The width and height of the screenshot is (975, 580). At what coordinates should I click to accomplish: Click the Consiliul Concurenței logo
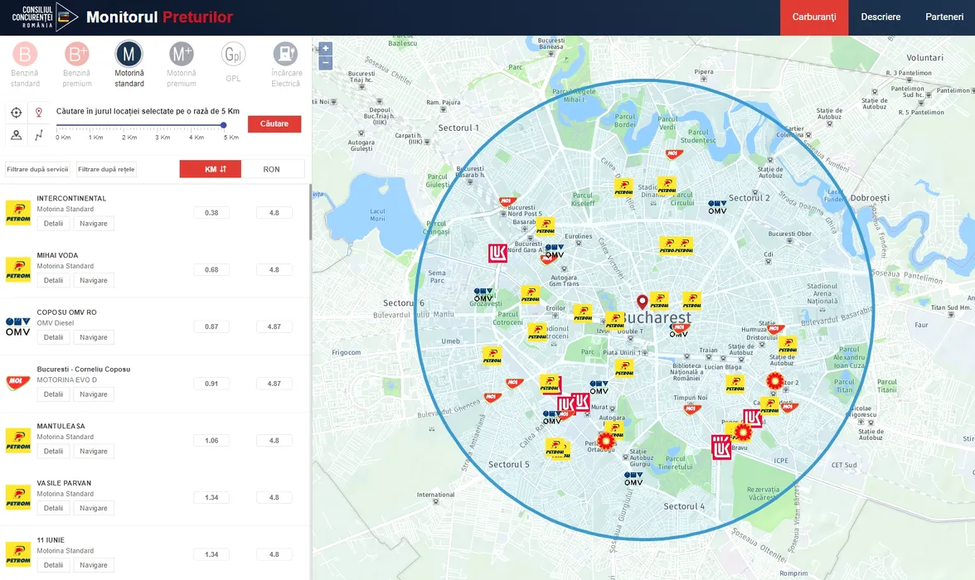pos(44,17)
